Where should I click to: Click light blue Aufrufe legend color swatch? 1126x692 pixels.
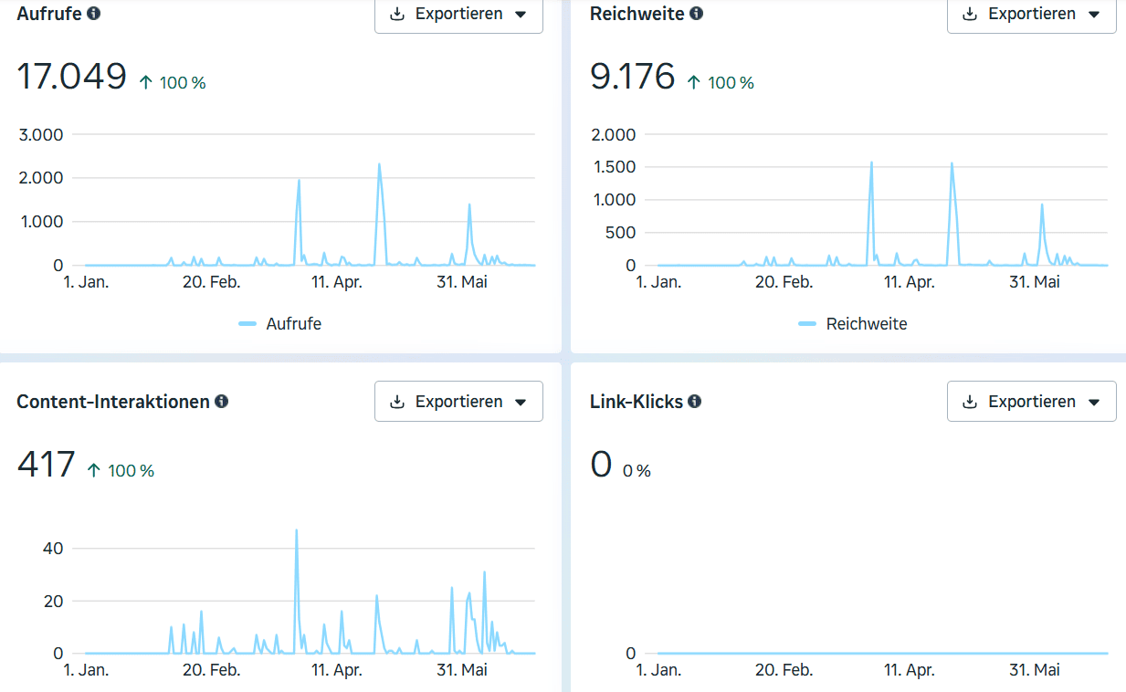(x=247, y=324)
